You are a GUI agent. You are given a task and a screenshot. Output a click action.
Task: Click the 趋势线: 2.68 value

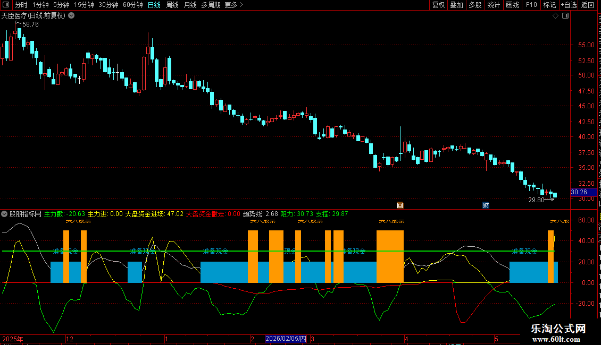click(260, 214)
